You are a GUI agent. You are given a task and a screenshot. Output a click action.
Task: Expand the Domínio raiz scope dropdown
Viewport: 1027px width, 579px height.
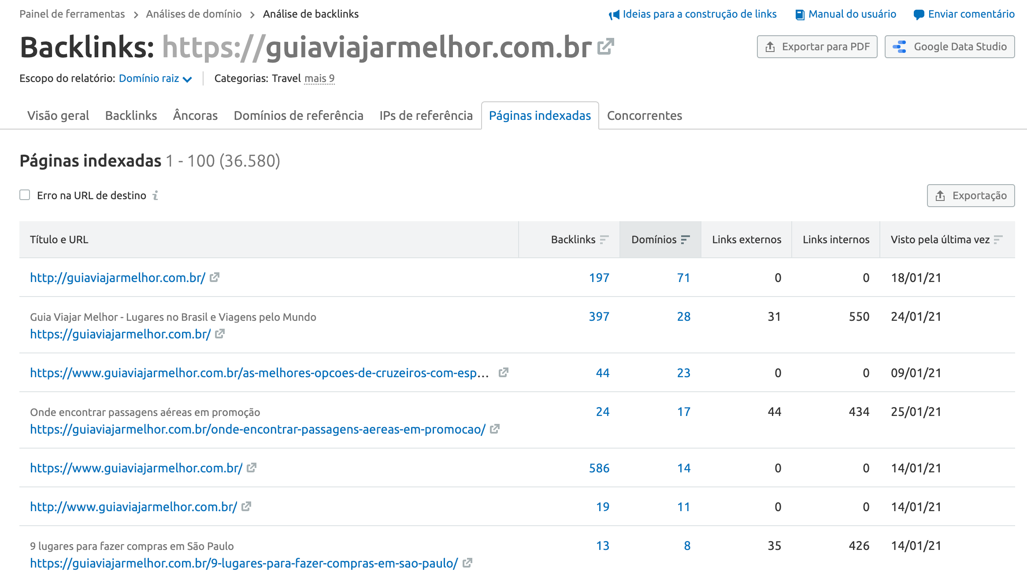155,78
